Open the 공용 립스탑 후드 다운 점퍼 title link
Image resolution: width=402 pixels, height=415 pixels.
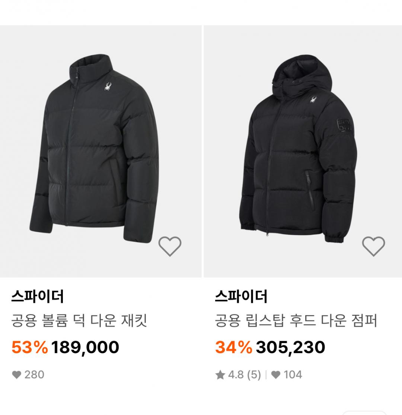click(x=296, y=321)
